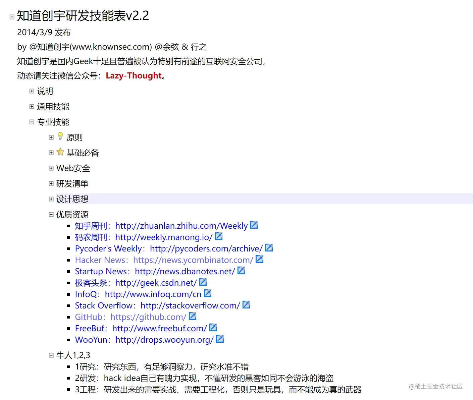Screen dimensions: 473x400
Task: Click external-link icon after WooYun URL
Action: [x=220, y=339]
